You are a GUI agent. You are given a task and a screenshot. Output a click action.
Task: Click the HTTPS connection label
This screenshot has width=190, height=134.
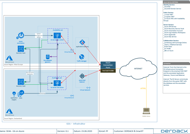(143, 88)
